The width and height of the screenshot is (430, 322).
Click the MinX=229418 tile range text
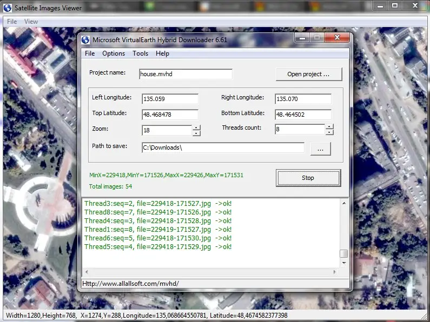coord(166,175)
